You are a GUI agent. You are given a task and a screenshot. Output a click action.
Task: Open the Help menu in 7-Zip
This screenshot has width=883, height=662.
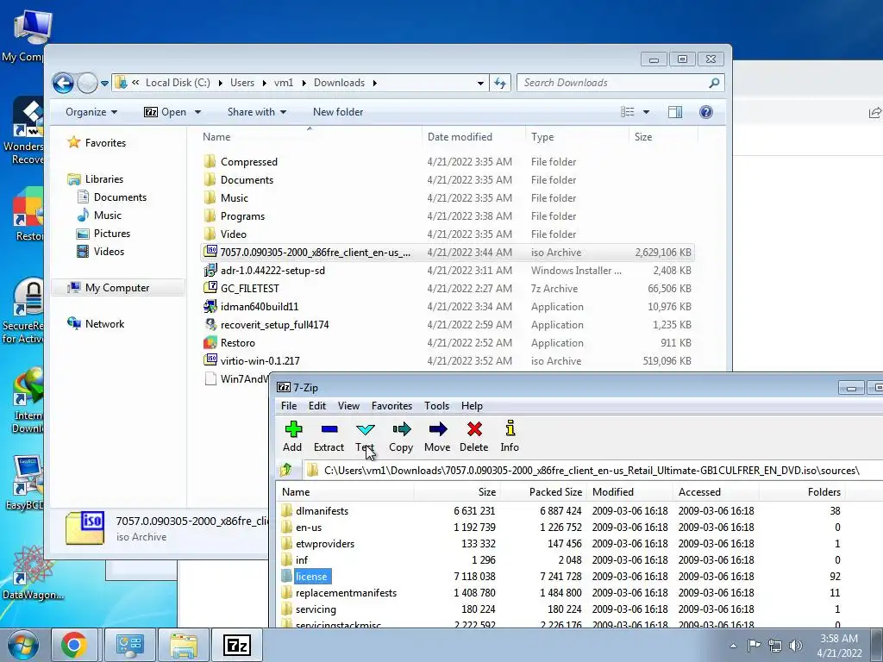(x=472, y=406)
